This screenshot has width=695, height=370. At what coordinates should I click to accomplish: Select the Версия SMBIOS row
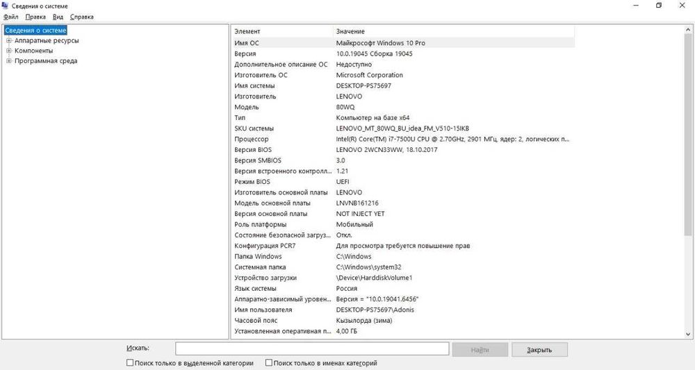403,160
